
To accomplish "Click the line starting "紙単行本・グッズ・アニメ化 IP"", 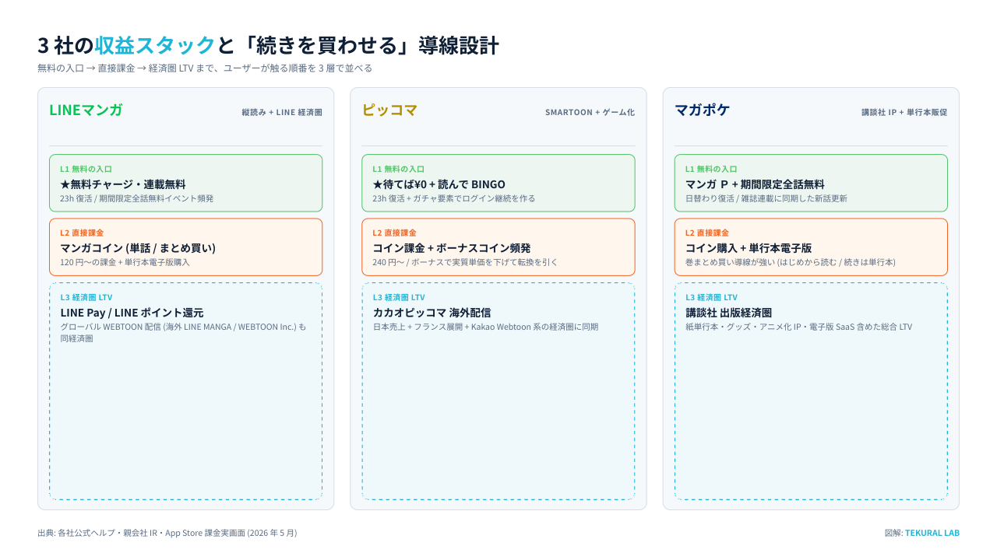I will (x=799, y=327).
